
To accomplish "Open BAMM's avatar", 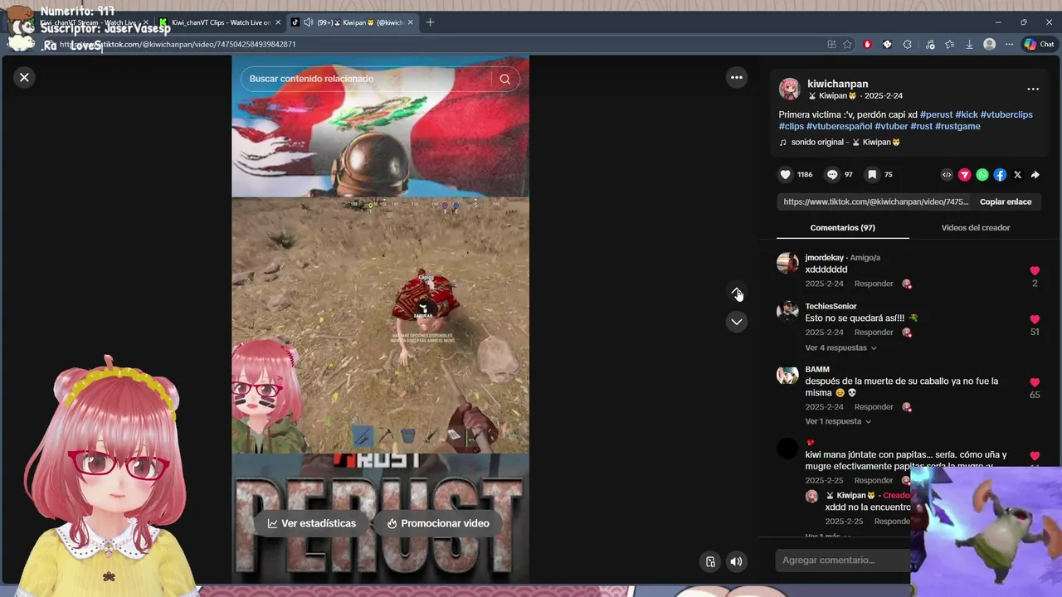I will 787,375.
